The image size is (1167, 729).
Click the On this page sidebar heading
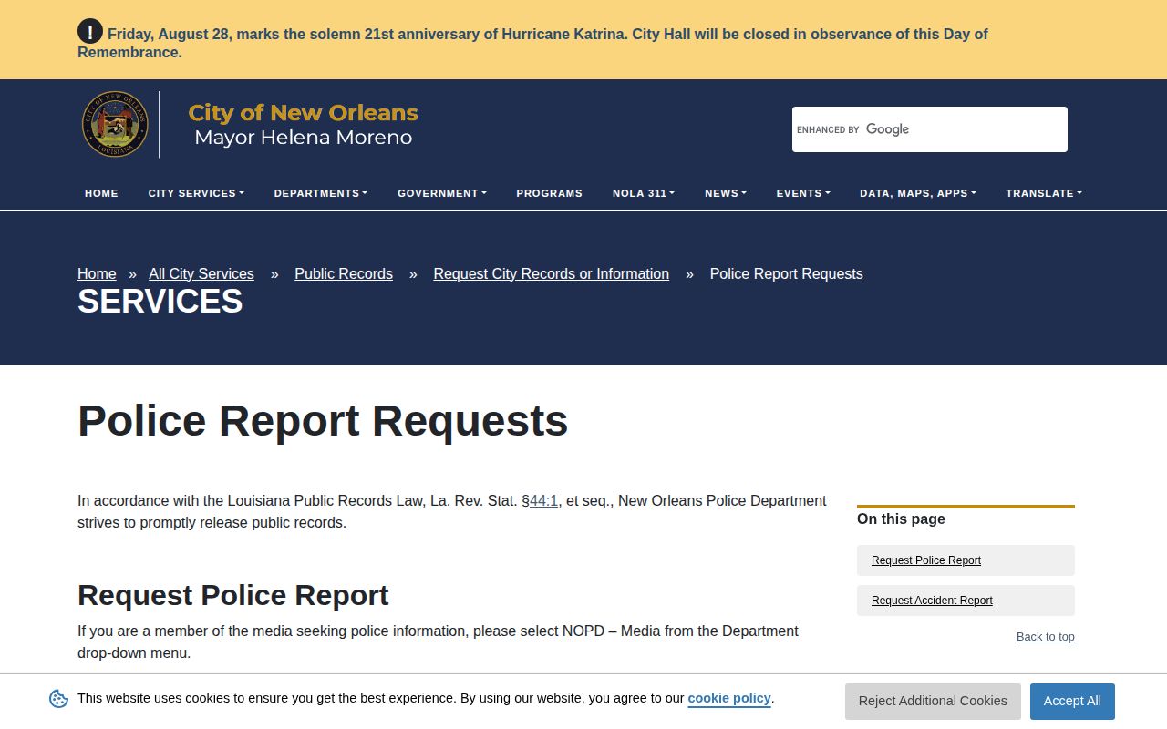point(901,519)
